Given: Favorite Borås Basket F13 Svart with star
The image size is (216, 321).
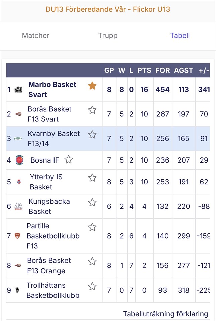Looking at the screenshot, I should pyautogui.click(x=92, y=110).
